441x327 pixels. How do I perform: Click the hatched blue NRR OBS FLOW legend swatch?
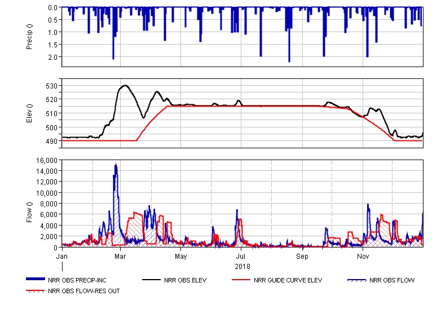pos(356,280)
